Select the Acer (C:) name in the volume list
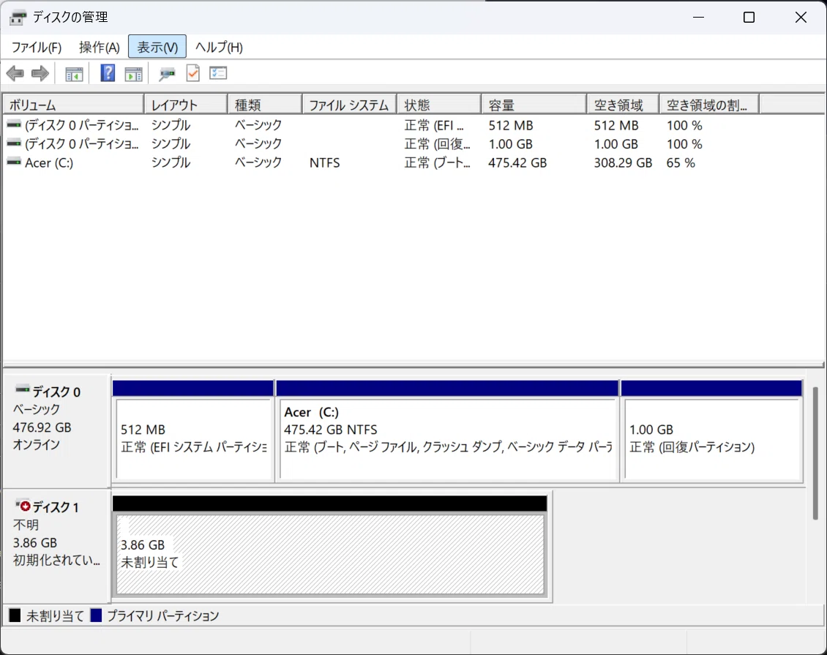The height and width of the screenshot is (655, 827). point(49,163)
